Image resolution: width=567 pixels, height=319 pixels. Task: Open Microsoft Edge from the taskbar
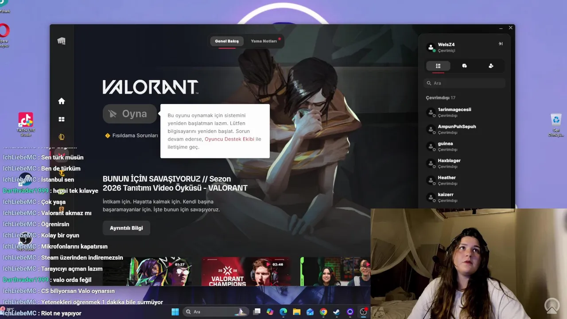click(283, 312)
